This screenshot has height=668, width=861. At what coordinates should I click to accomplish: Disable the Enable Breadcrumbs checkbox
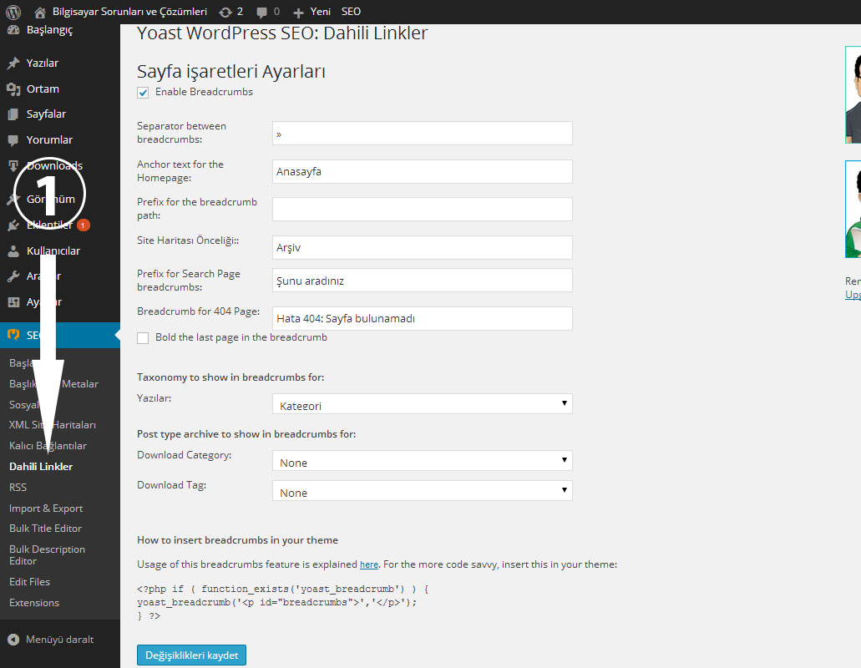[x=143, y=92]
